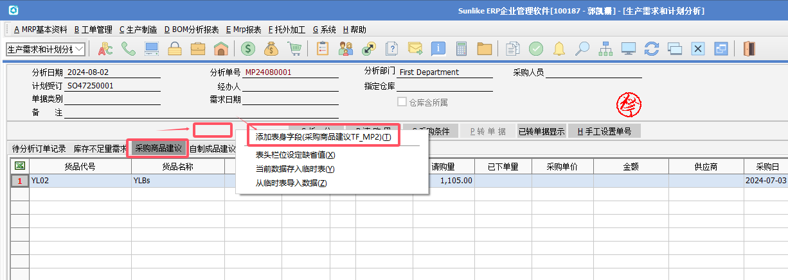Click the phone icon in toolbar
Screen dimensions: 788x280
pos(129,49)
